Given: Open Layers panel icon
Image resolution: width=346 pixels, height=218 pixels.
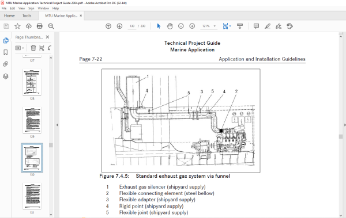Looking at the screenshot, I should pos(6,76).
